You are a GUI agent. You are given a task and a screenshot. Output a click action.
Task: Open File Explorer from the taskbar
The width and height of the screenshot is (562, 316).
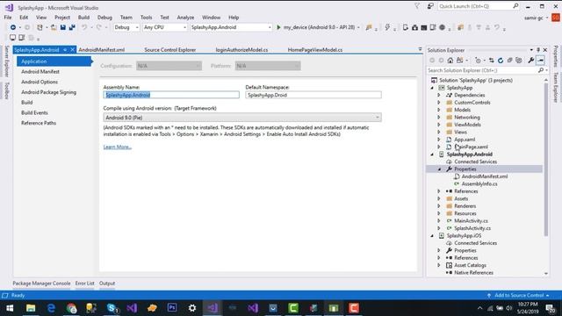(x=31, y=308)
